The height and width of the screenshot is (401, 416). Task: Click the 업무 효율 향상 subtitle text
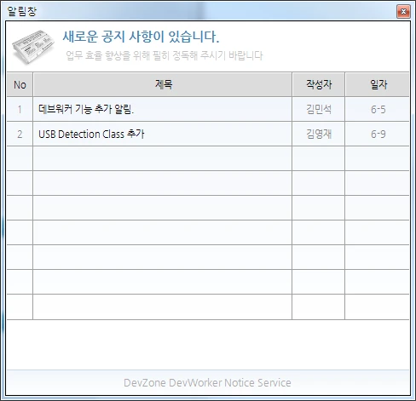[x=165, y=55]
